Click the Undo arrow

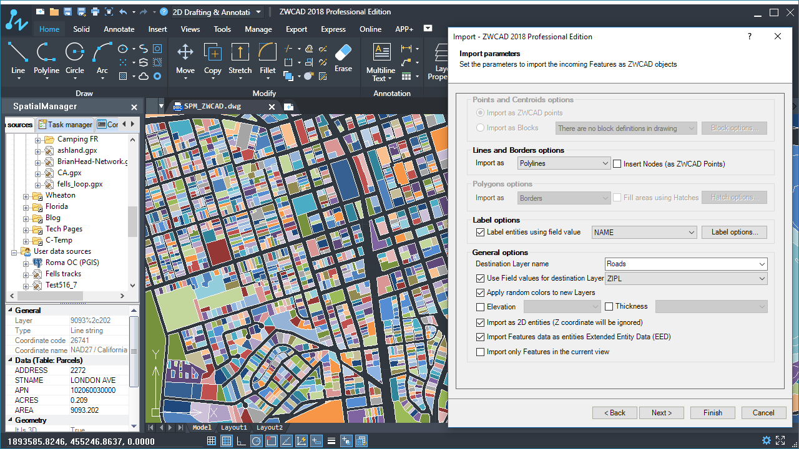tap(123, 12)
